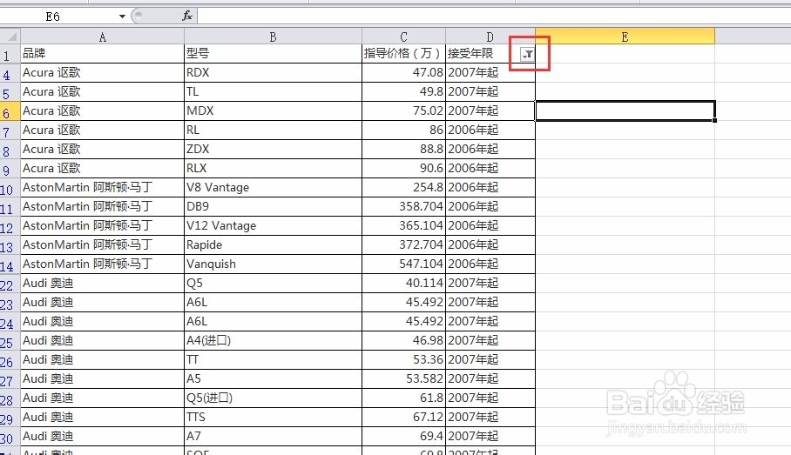Select Audi 奥迪 cell in row 22
The image size is (791, 455).
[103, 283]
